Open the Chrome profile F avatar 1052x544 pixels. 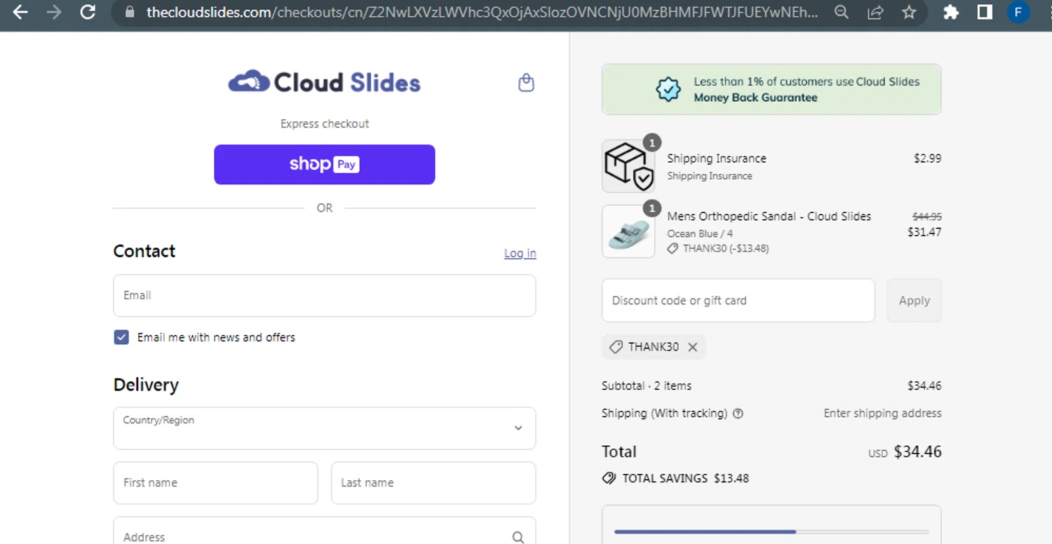[x=1018, y=12]
